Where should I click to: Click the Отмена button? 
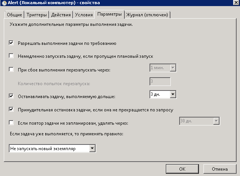point(217,168)
